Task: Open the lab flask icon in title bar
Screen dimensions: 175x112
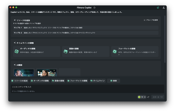Action: [163, 8]
